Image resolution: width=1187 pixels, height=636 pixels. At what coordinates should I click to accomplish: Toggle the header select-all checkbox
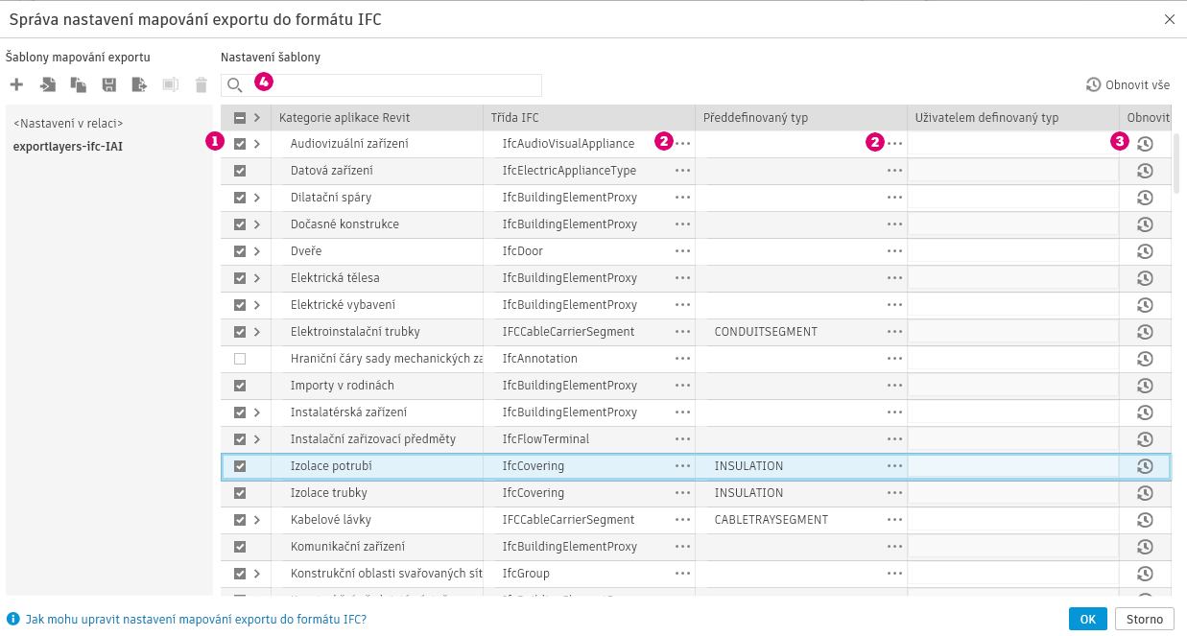point(240,118)
